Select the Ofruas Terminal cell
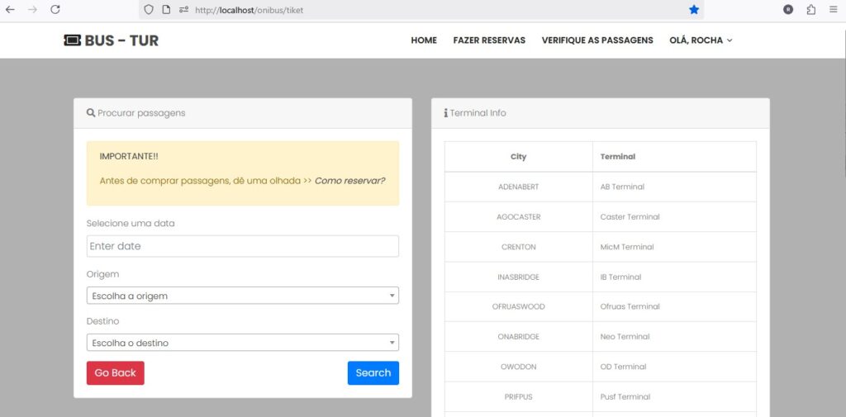 pyautogui.click(x=674, y=306)
